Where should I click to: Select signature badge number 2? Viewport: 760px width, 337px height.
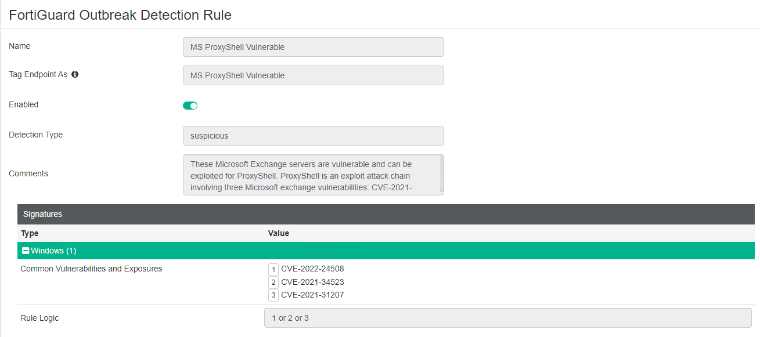(273, 282)
